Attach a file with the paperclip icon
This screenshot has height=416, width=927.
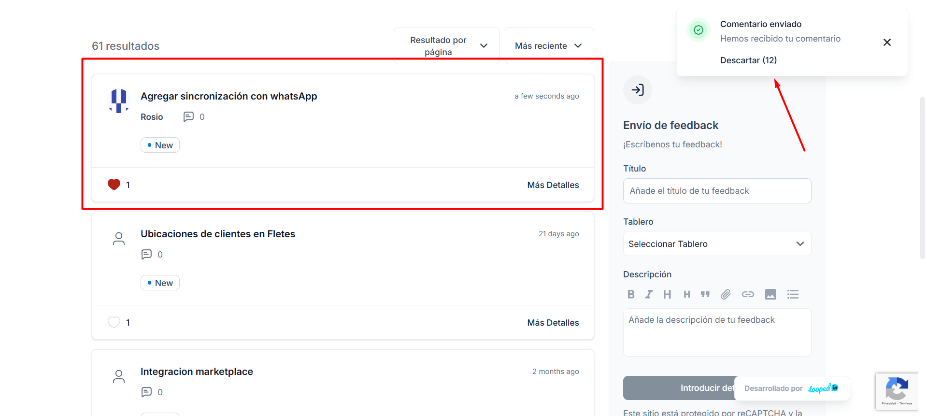point(726,294)
